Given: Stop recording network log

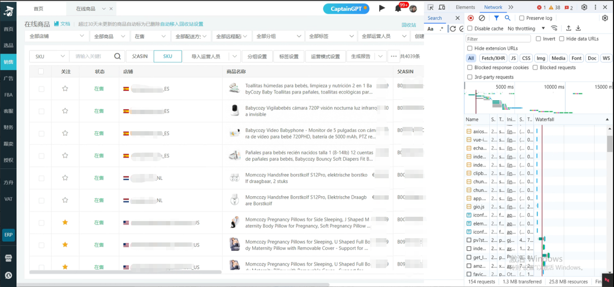Looking at the screenshot, I should click(471, 18).
